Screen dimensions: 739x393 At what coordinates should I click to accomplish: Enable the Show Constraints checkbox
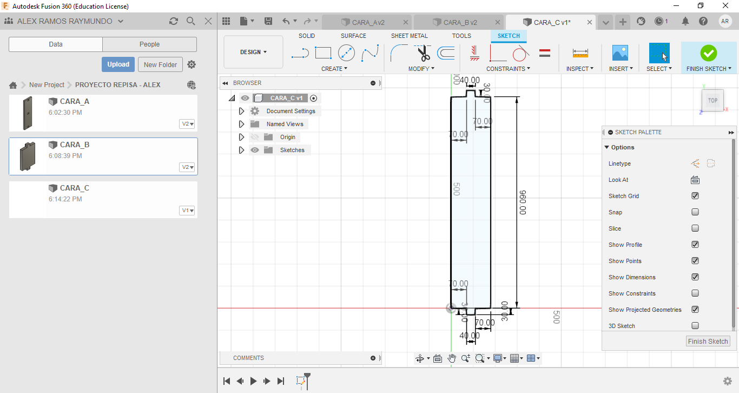coord(695,293)
